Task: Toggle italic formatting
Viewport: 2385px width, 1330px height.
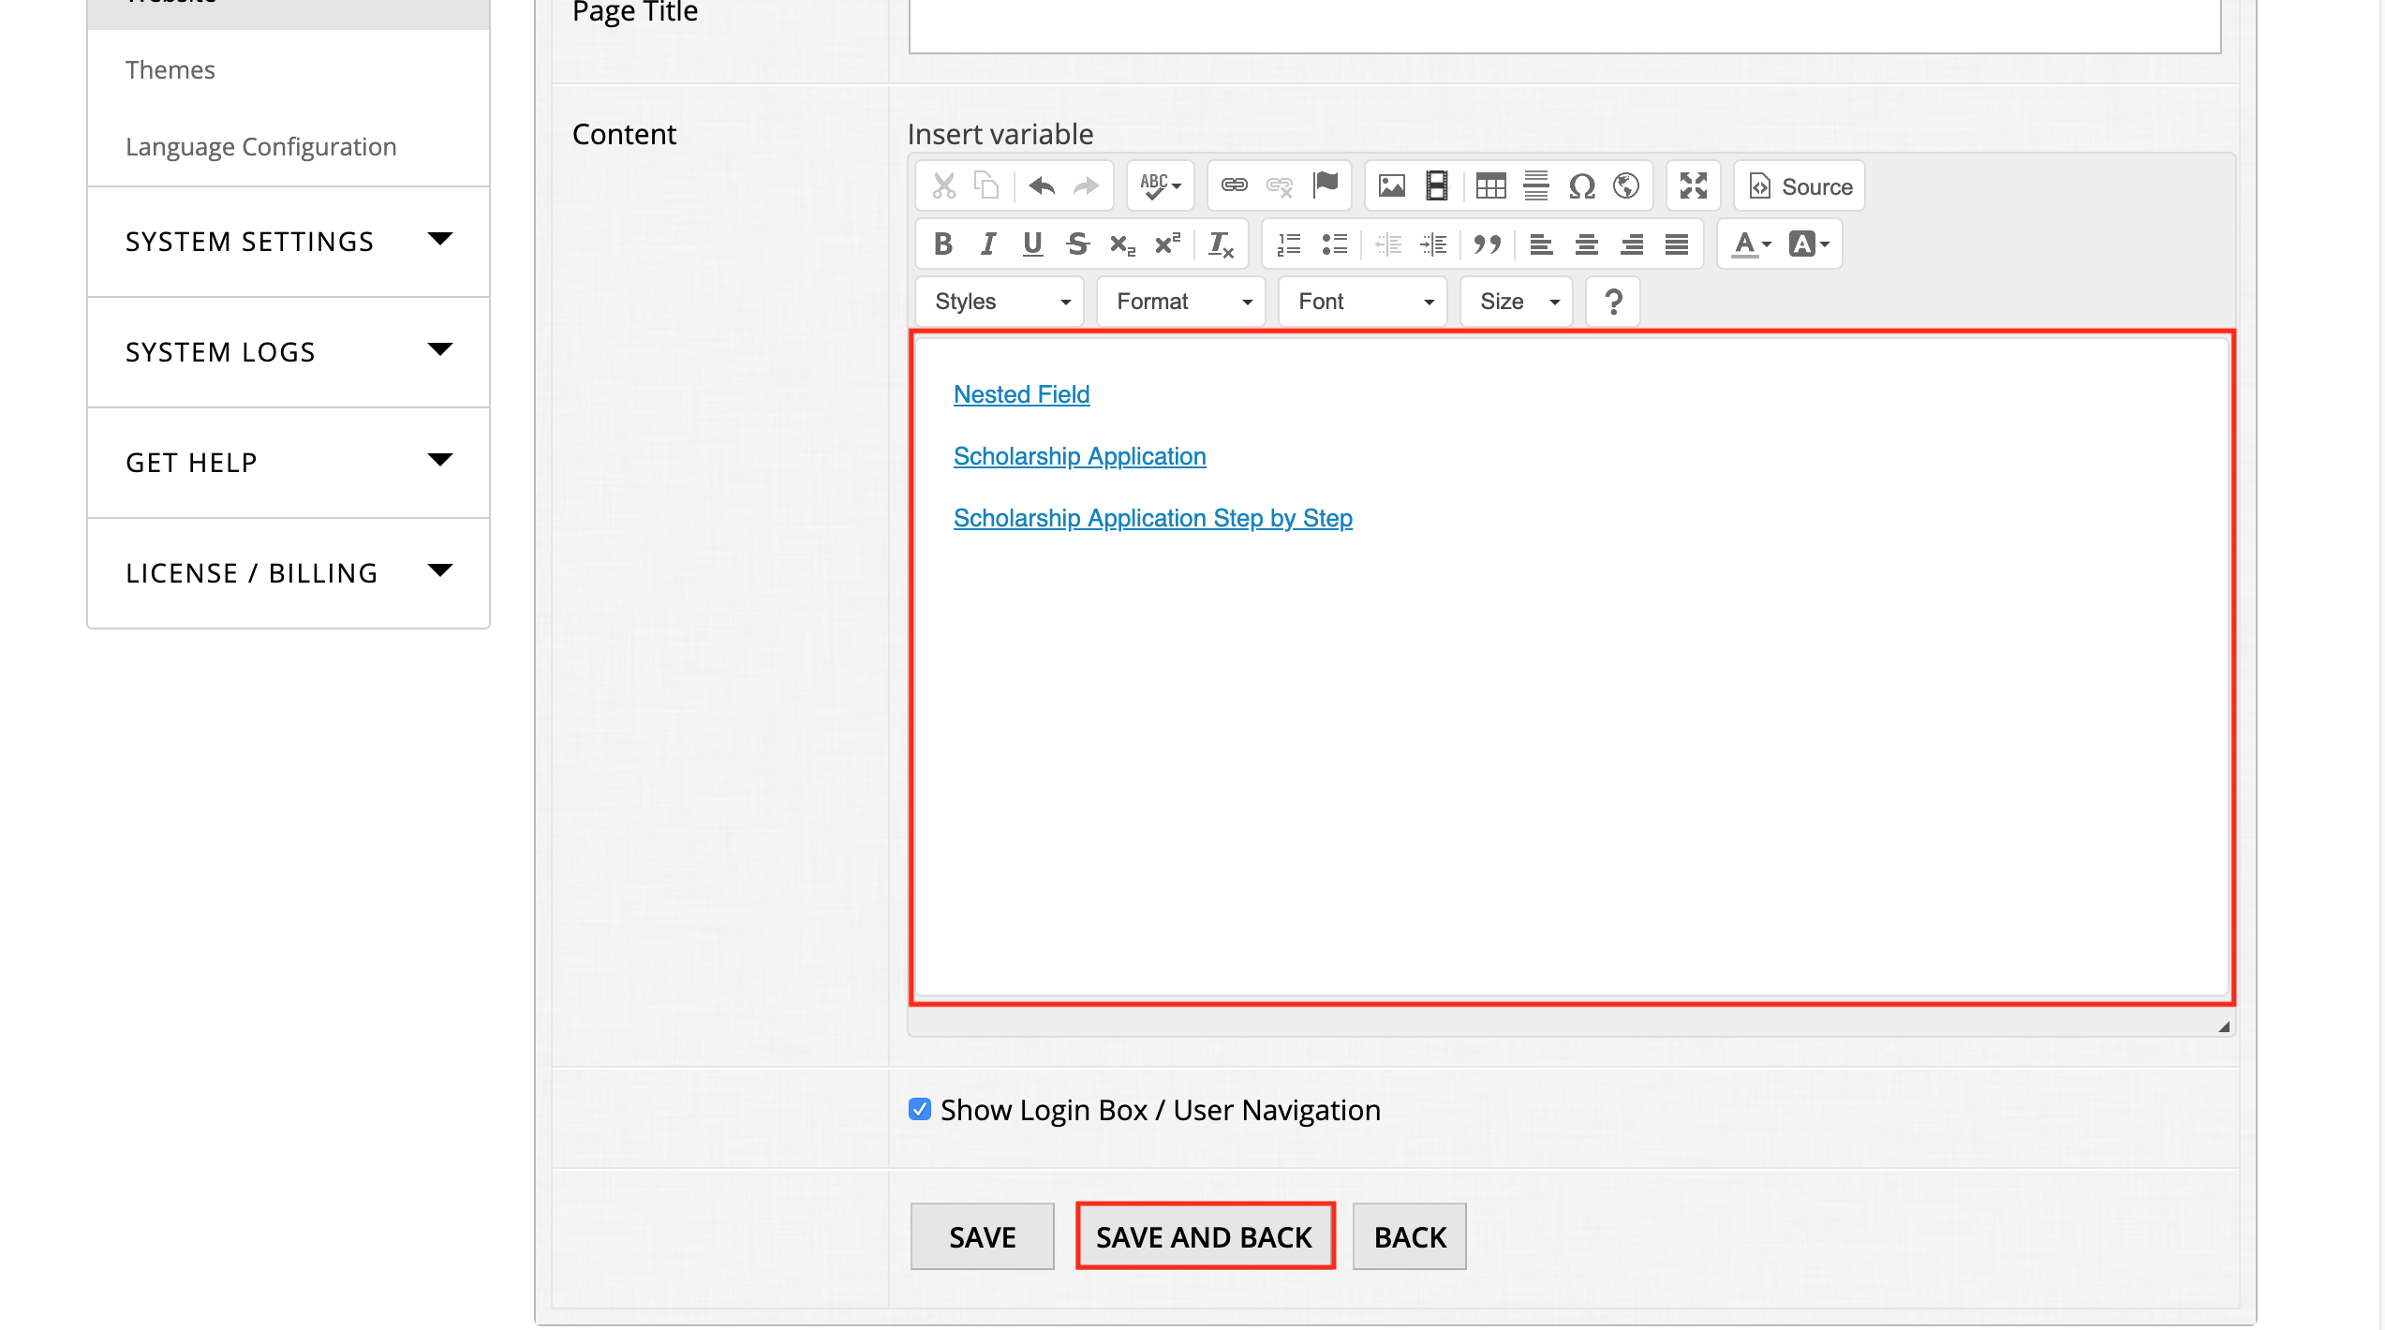Action: click(987, 244)
